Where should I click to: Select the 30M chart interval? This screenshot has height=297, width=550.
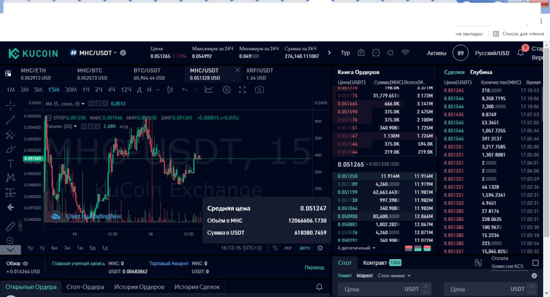(x=71, y=89)
